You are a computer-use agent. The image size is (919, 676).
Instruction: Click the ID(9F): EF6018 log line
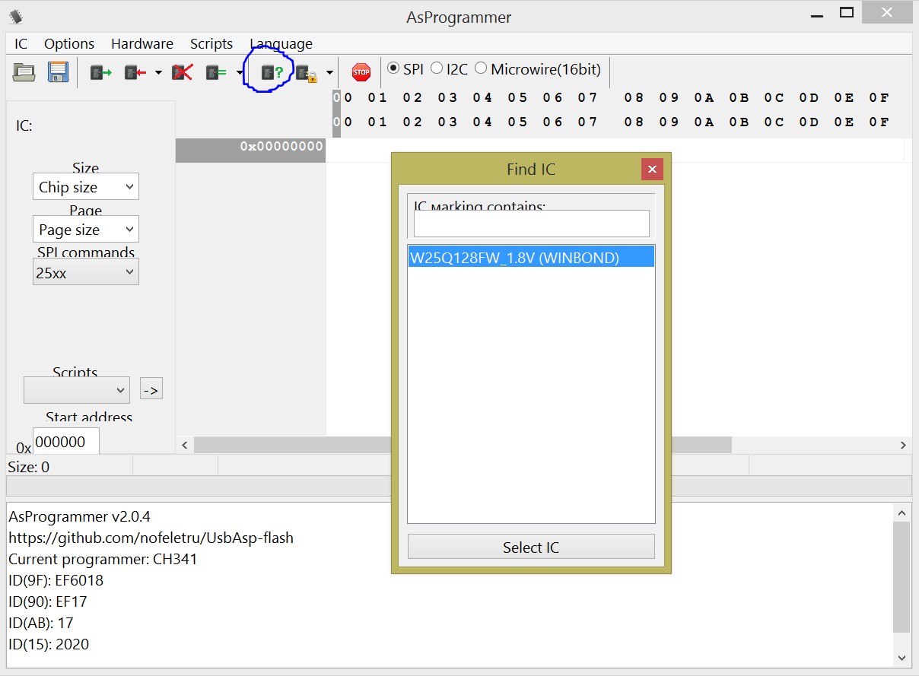(x=56, y=580)
